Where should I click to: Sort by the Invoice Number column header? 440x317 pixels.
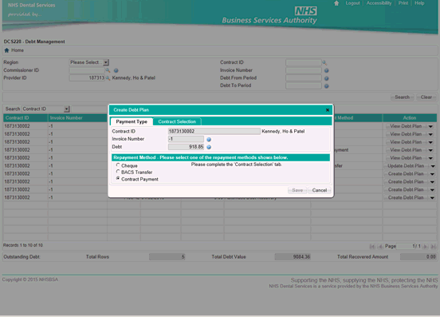click(x=77, y=118)
